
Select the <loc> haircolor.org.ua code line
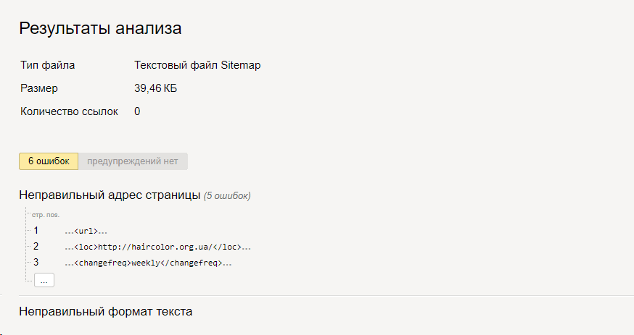(157, 247)
